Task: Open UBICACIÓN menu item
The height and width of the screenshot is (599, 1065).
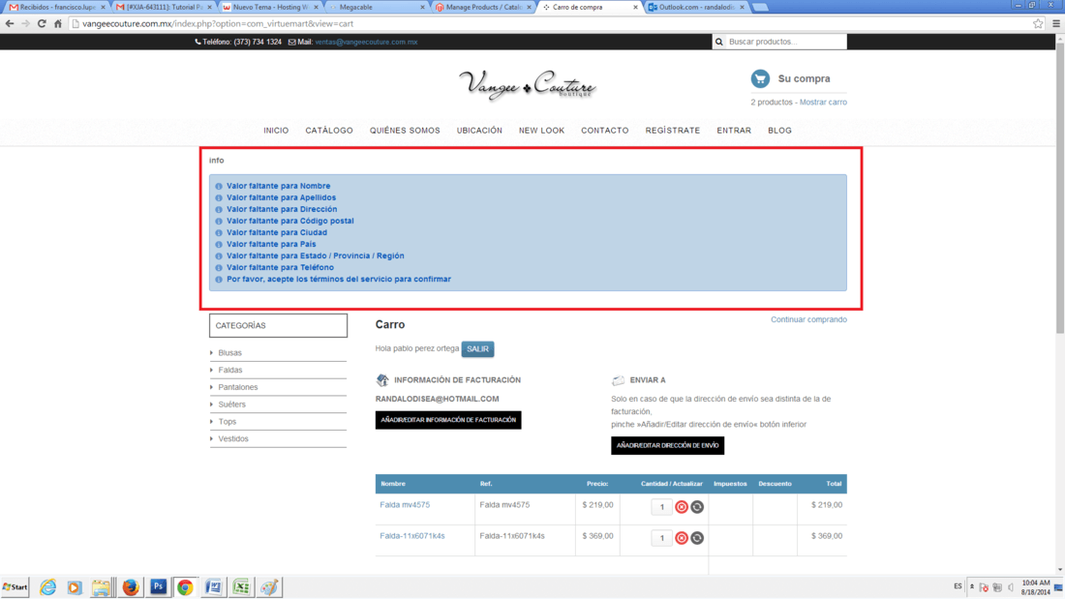Action: [479, 131]
